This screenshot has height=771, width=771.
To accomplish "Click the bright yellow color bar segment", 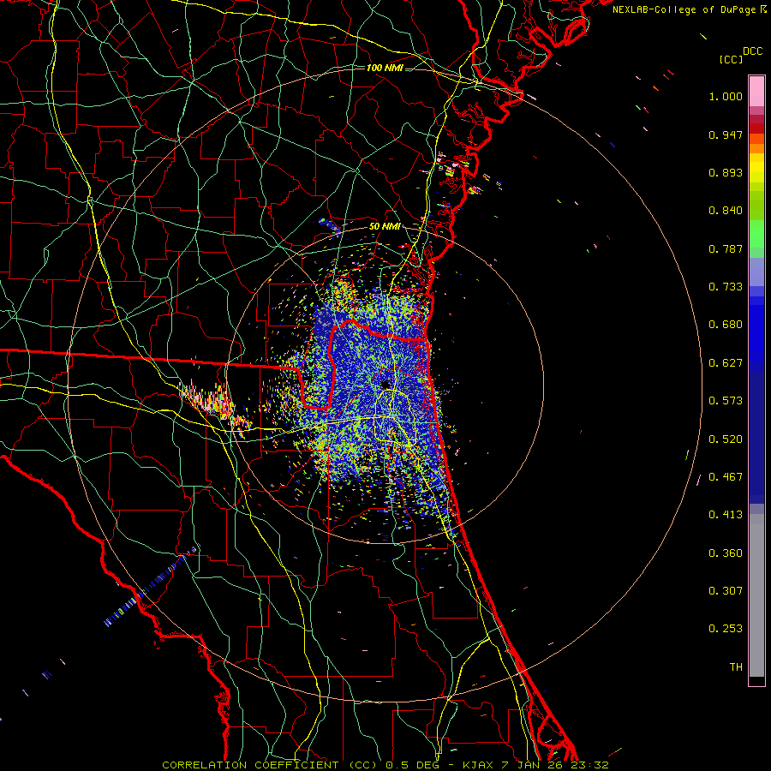I will click(x=756, y=168).
